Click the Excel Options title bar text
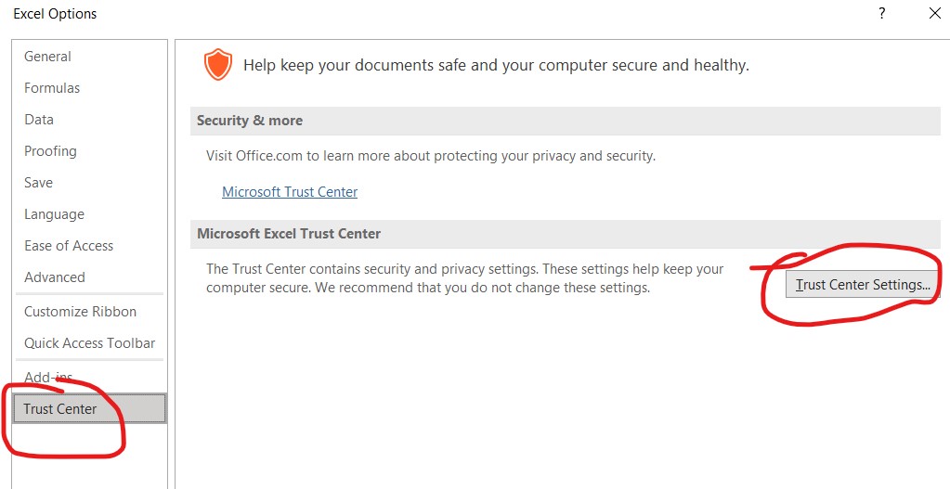The height and width of the screenshot is (489, 950). (55, 14)
